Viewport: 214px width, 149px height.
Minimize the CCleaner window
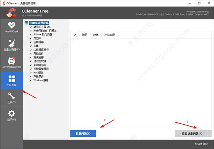click(x=190, y=3)
